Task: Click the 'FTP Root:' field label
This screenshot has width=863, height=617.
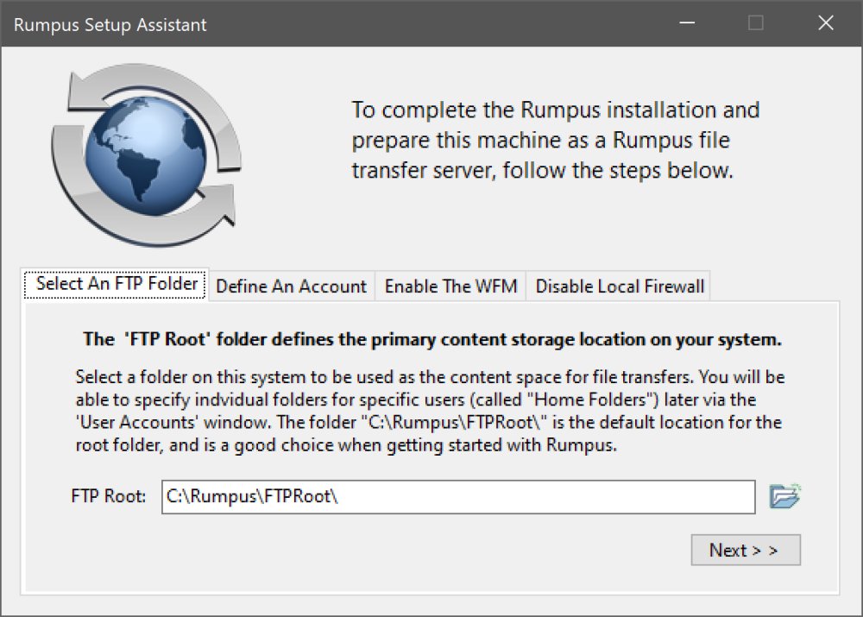Action: [109, 496]
